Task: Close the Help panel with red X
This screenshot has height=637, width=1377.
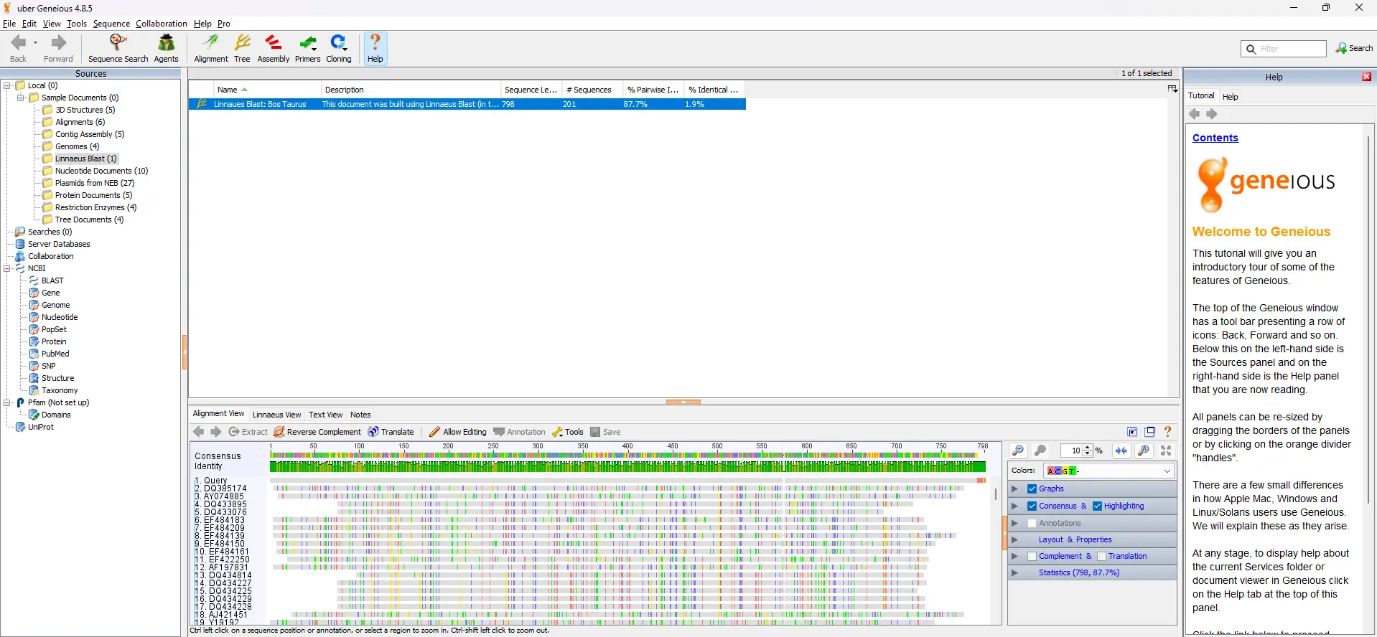Action: pyautogui.click(x=1366, y=77)
